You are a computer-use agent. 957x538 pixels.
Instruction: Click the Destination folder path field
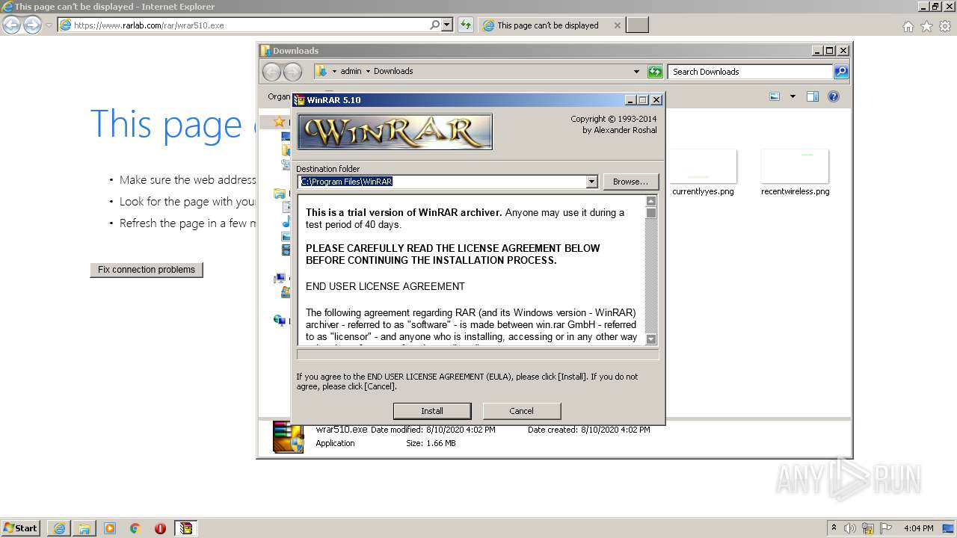[442, 182]
